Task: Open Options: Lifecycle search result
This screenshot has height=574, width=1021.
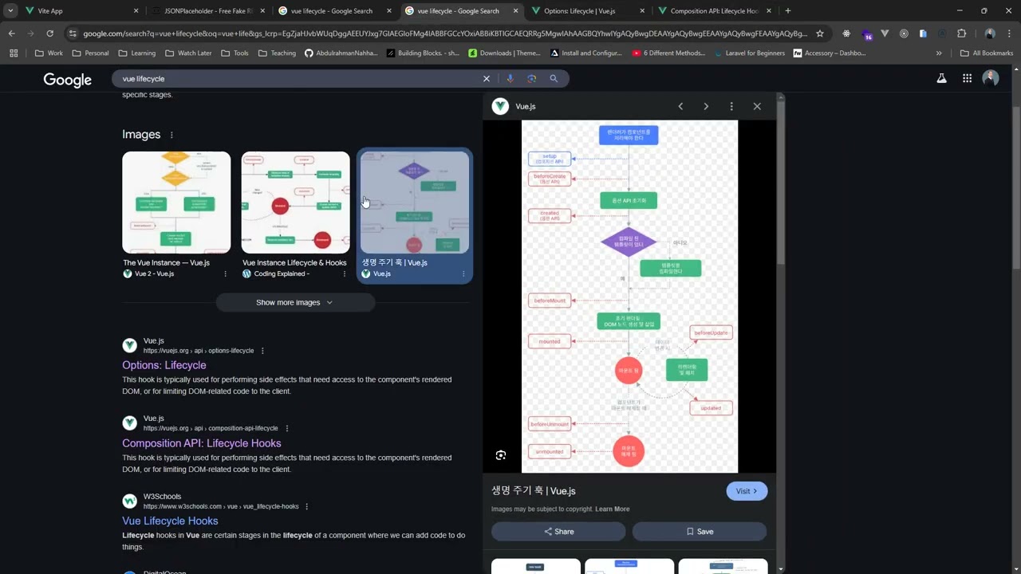Action: coord(164,365)
